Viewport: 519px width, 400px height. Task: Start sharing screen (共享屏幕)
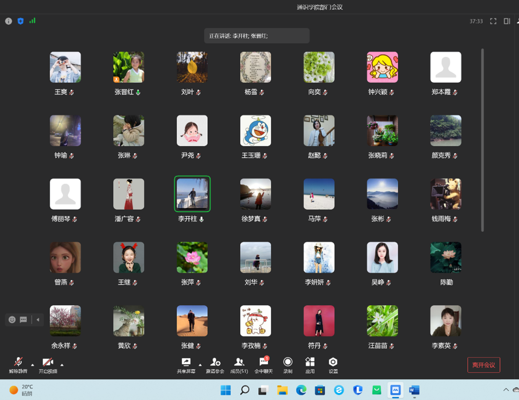186,365
